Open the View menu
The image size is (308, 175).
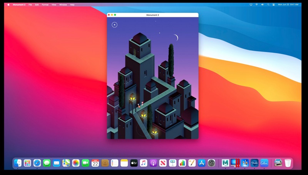54,5
